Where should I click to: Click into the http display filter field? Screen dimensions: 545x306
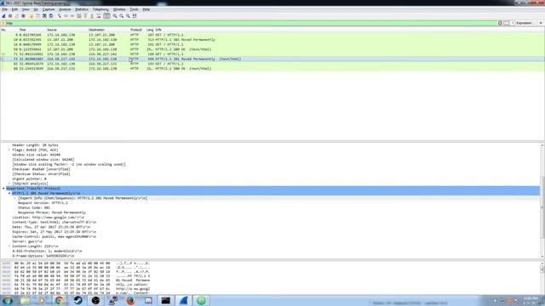tap(252, 23)
